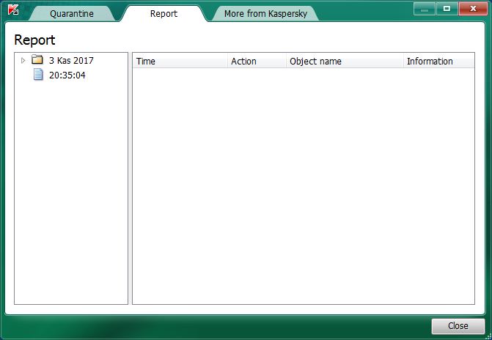Sort by the Time column header
Viewport: 492px width, 340px height.
[180, 61]
